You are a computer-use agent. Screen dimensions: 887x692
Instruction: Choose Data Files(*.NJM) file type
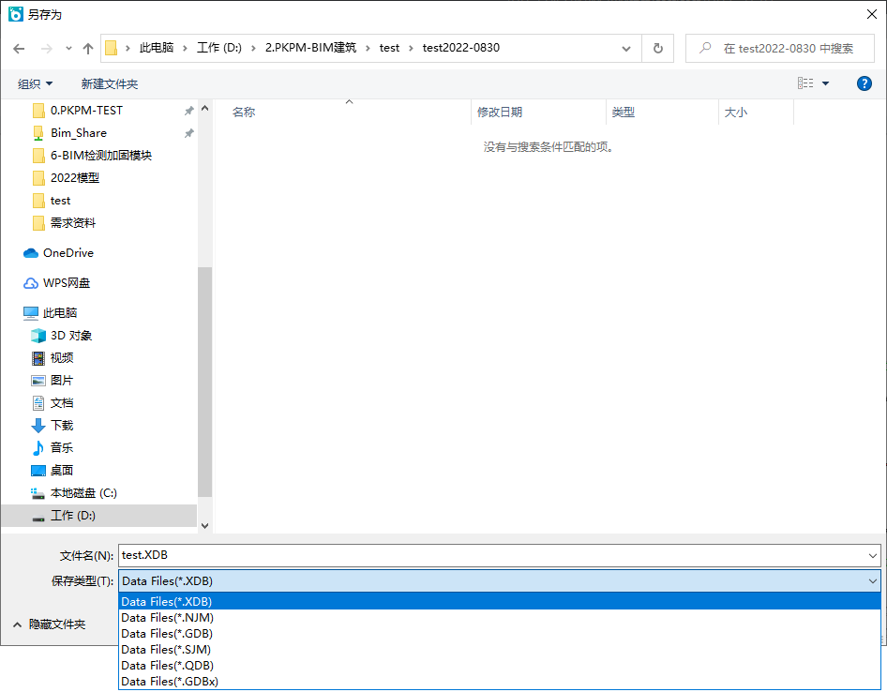167,618
